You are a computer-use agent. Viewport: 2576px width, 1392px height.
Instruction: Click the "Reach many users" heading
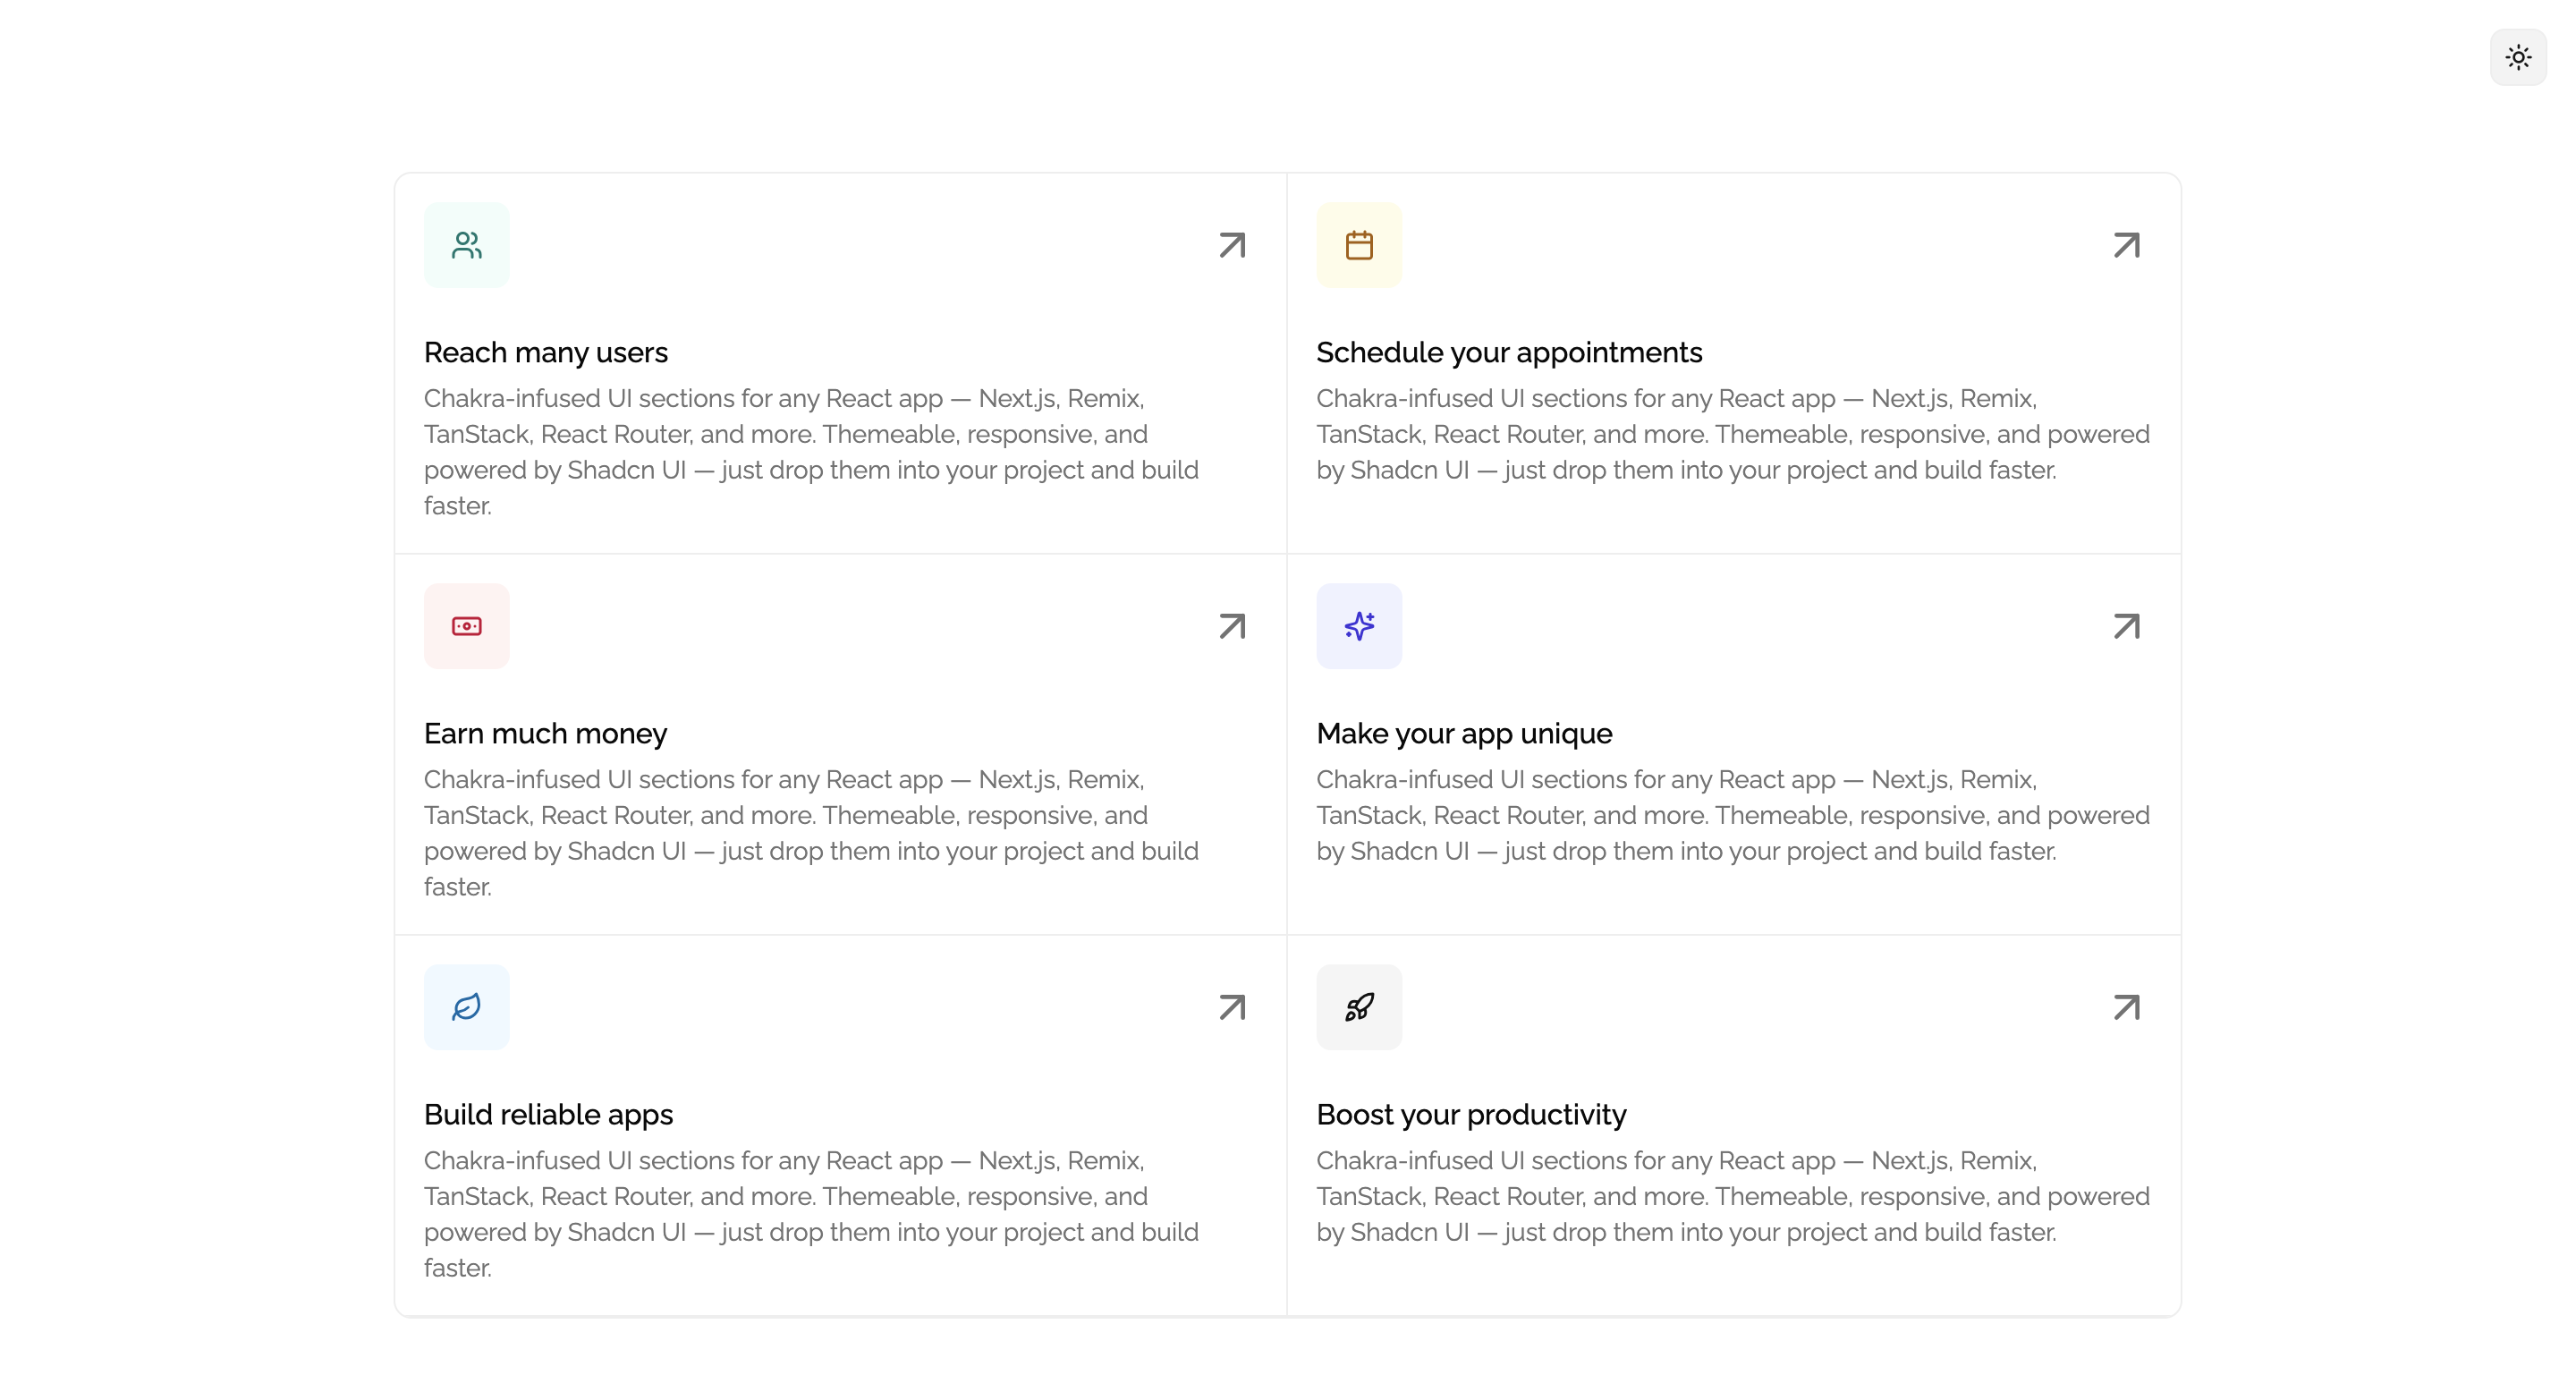click(546, 353)
